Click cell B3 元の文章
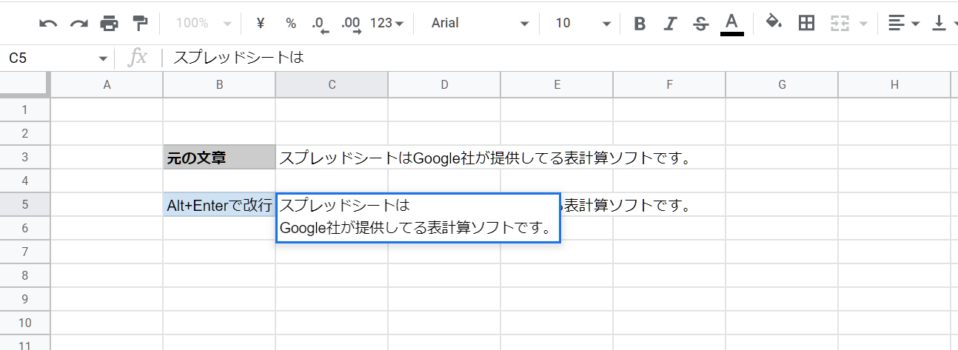The height and width of the screenshot is (350, 958). 220,157
